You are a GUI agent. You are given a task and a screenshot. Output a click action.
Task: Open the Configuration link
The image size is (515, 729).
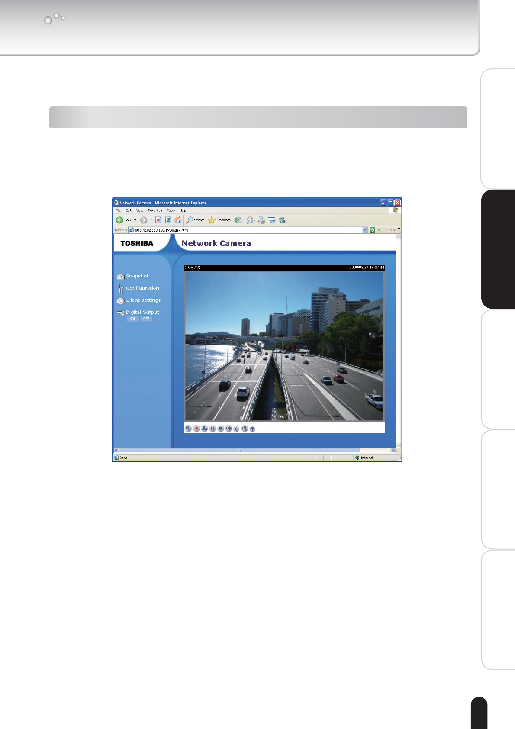(x=142, y=288)
